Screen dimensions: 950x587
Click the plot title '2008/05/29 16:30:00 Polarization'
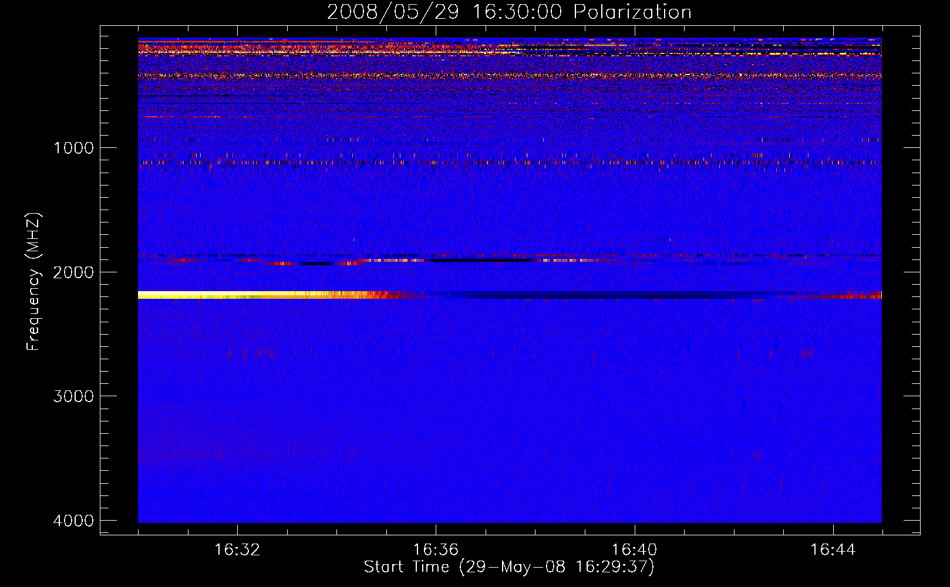pos(509,12)
